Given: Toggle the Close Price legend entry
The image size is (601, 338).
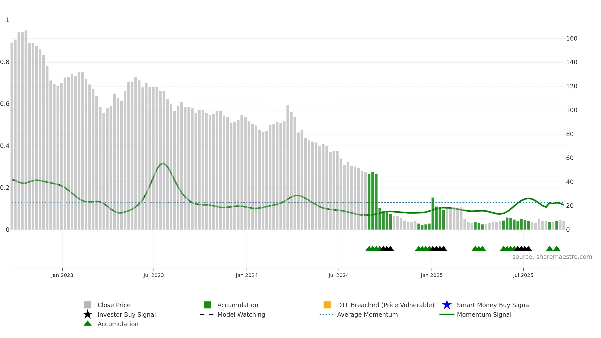Looking at the screenshot, I should point(114,305).
